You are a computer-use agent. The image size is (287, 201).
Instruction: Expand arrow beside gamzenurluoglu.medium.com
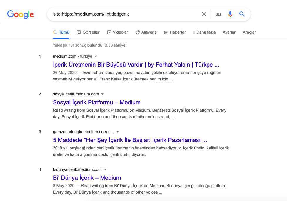pos(118,132)
